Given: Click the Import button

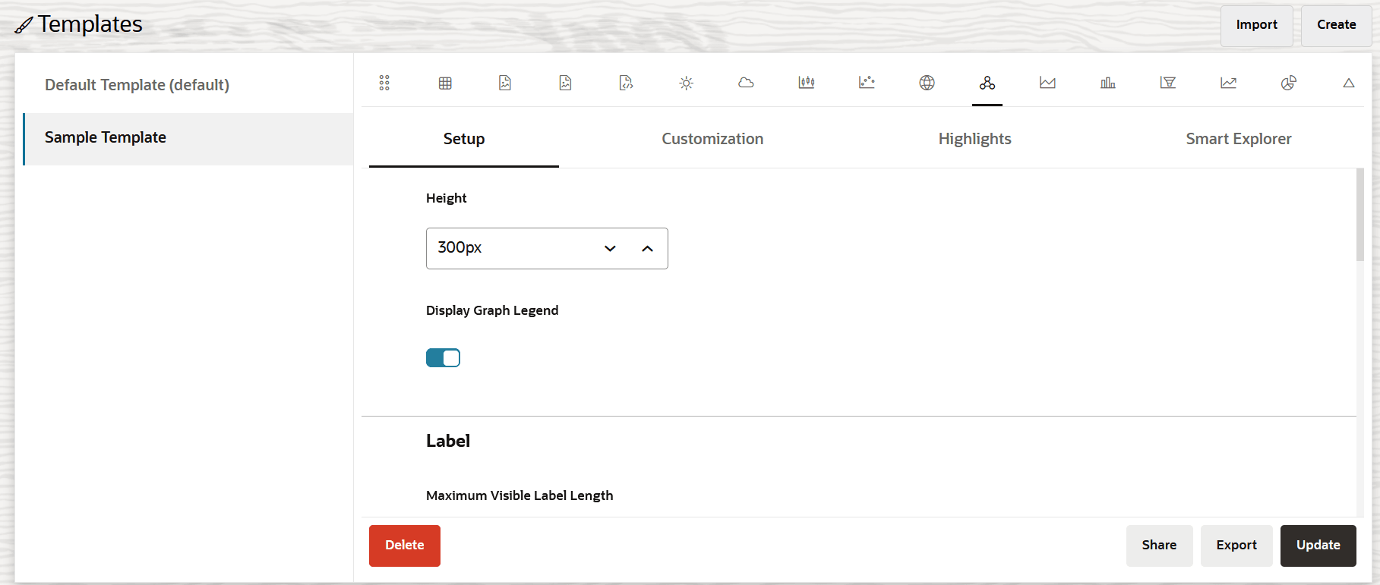Looking at the screenshot, I should pyautogui.click(x=1257, y=25).
